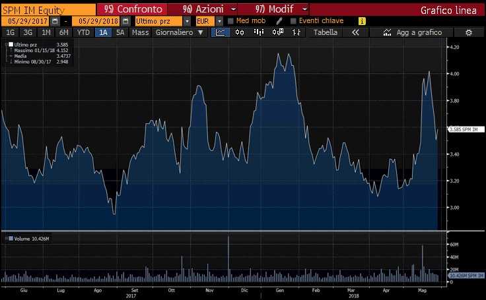Screen dimensions: 486x300
Task: Click the Minimo 08/30/17 legend row
Action: [39, 61]
